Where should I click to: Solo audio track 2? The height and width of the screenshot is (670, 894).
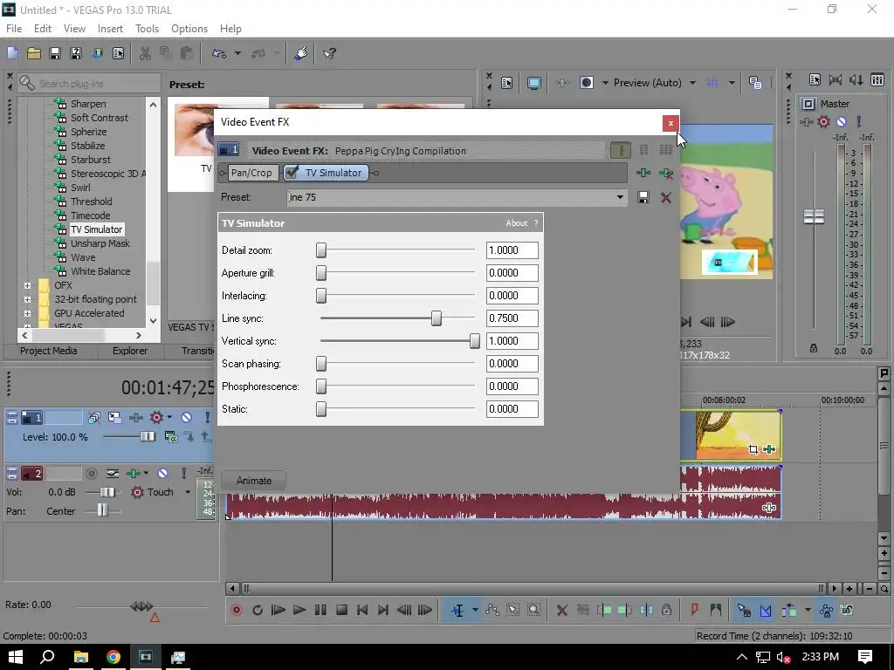[x=183, y=474]
